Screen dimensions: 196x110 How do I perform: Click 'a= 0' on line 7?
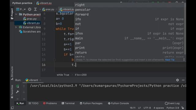click(x=60, y=19)
